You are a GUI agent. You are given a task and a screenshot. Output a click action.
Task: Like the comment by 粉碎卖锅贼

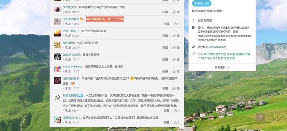tap(177, 111)
